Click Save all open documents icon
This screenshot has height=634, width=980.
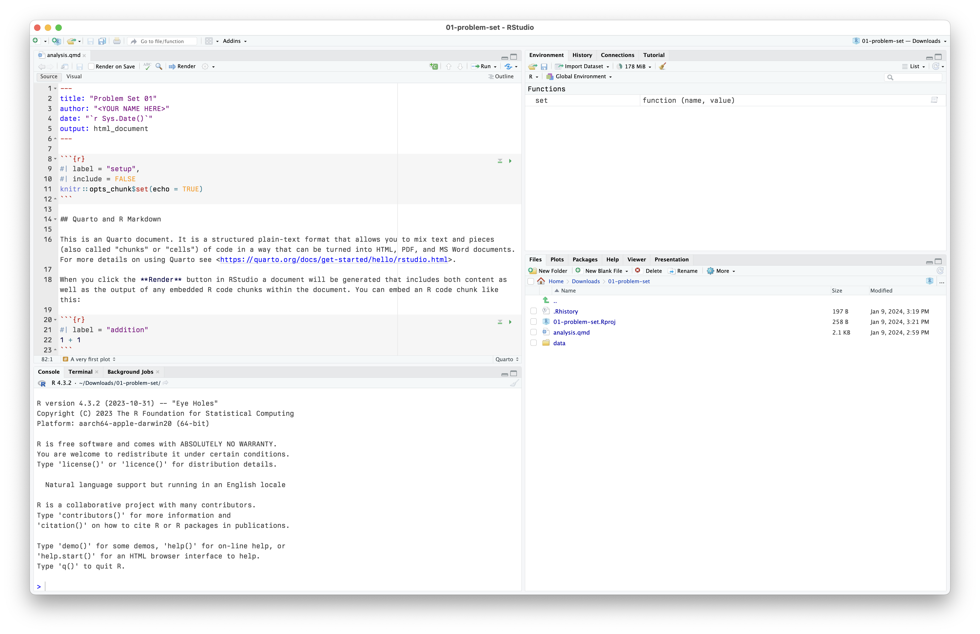[x=102, y=41]
